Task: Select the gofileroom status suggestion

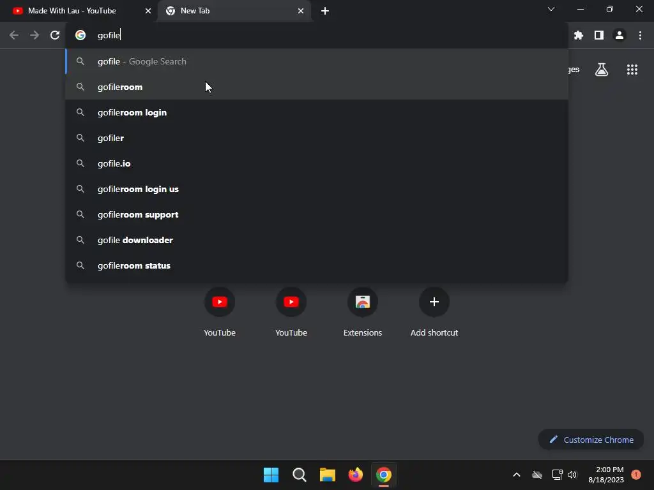Action: [x=317, y=265]
